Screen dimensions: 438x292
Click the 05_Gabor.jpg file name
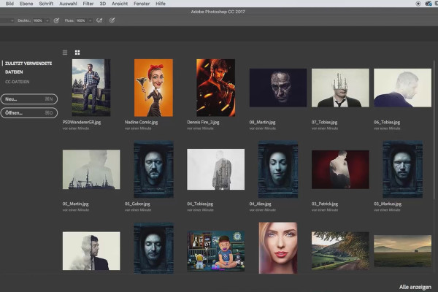click(137, 204)
